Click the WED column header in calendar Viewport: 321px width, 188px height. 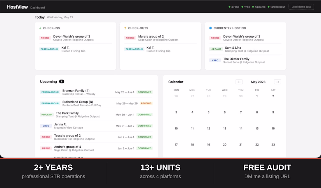[x=225, y=90]
